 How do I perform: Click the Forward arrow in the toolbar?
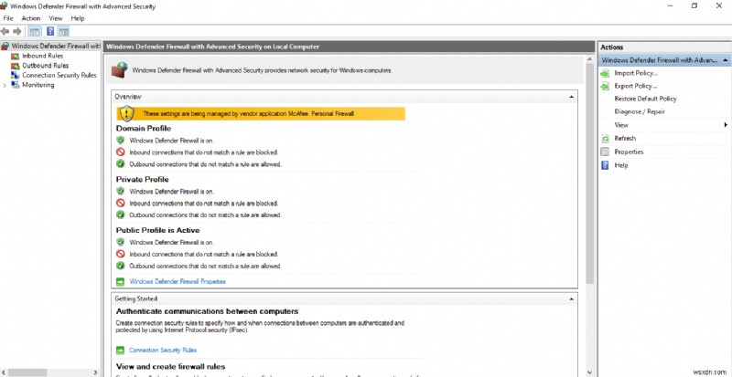pos(18,31)
